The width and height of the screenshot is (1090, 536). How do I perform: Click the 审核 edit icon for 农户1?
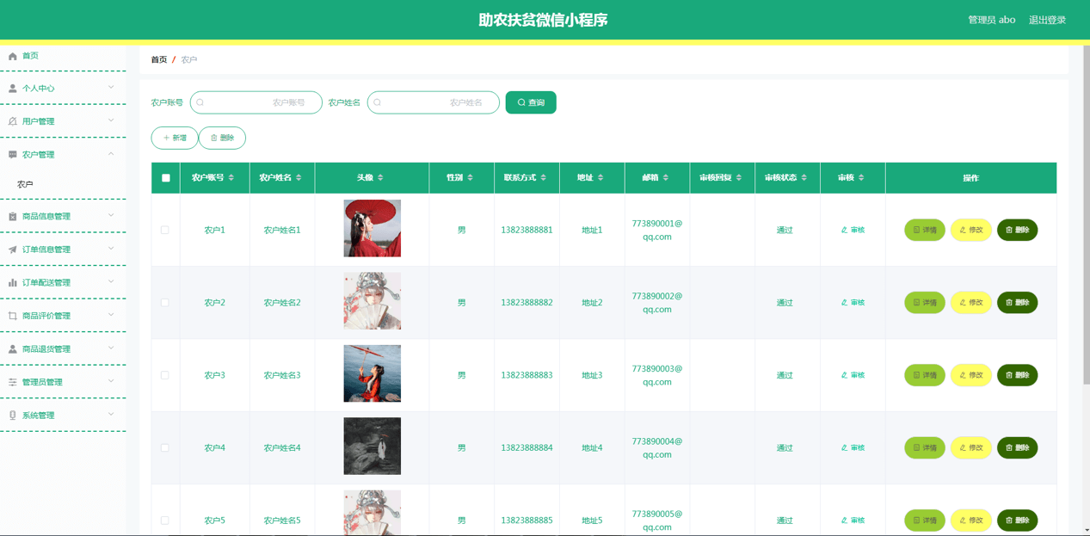click(845, 231)
